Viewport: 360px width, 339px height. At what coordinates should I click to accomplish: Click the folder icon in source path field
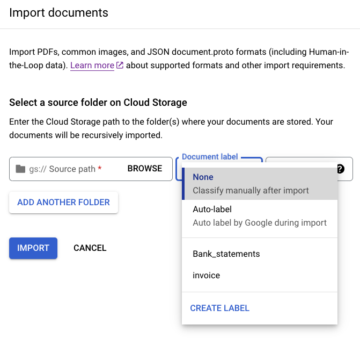point(20,169)
